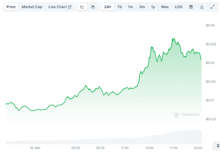Select the Price tab
This screenshot has height=155, width=220.
point(11,7)
